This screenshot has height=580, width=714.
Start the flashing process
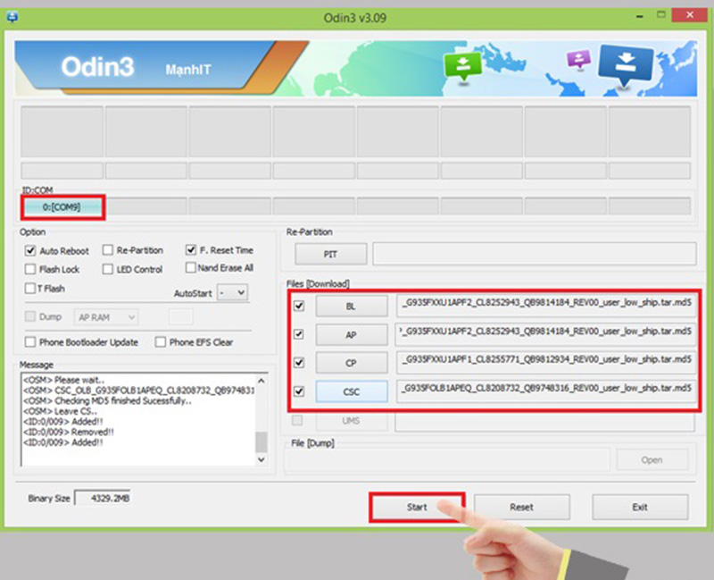417,507
